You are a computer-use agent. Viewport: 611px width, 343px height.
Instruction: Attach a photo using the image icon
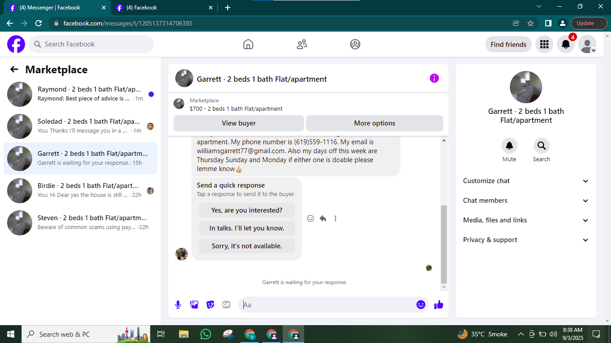194,305
